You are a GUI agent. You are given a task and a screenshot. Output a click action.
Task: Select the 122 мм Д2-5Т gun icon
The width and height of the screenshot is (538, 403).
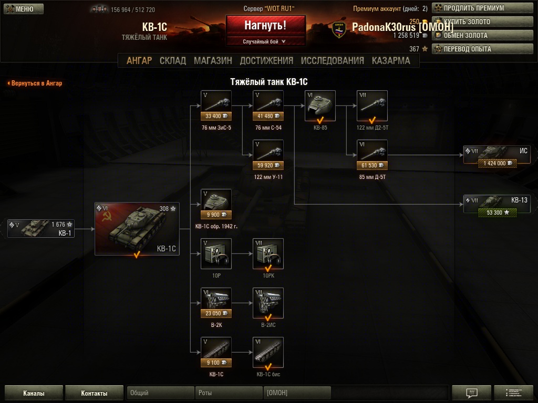pos(373,105)
